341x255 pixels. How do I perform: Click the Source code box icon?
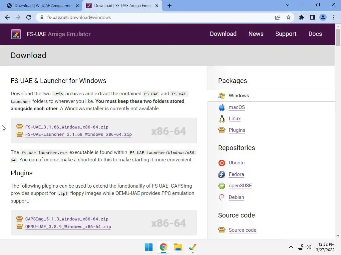click(x=221, y=230)
